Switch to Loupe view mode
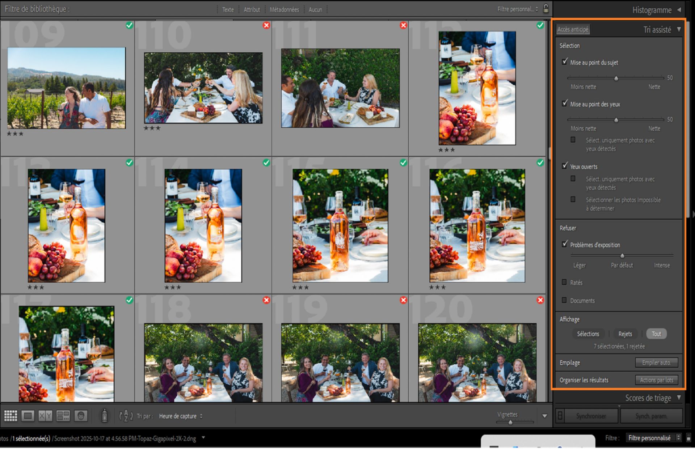This screenshot has width=695, height=449. [x=28, y=416]
